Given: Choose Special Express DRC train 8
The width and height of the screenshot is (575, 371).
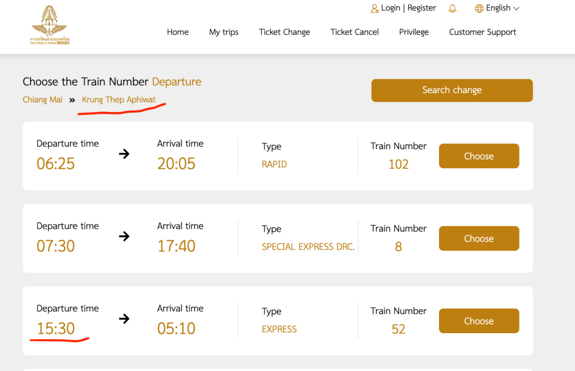Looking at the screenshot, I should click(x=479, y=239).
